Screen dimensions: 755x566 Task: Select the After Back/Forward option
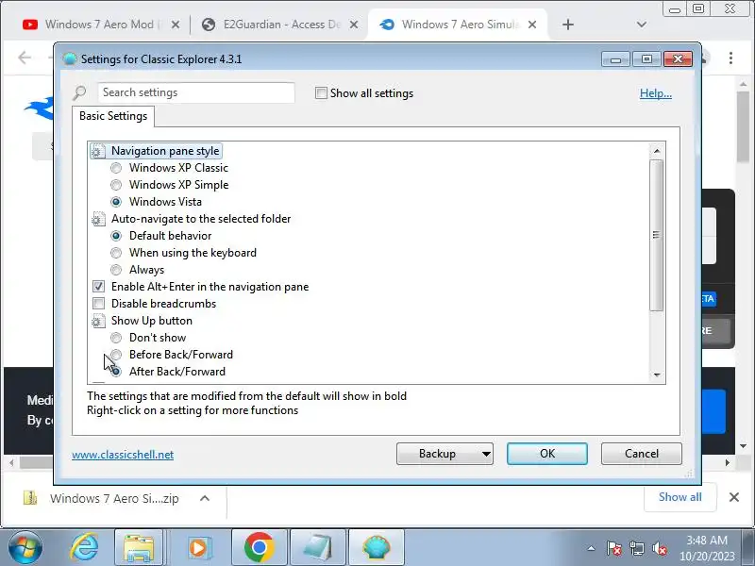tap(116, 372)
